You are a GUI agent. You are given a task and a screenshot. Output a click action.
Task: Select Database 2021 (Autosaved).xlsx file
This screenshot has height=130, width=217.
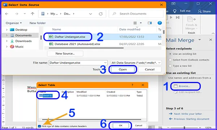coord(77,44)
